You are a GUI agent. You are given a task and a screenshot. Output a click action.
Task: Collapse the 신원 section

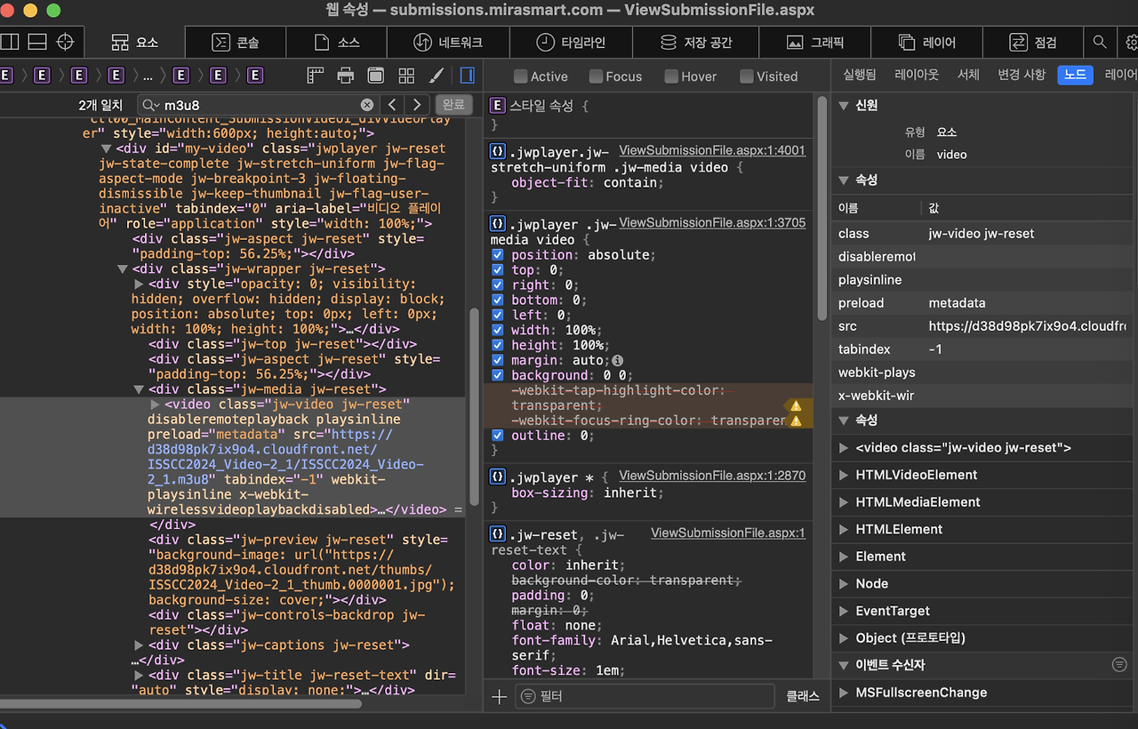(x=844, y=105)
